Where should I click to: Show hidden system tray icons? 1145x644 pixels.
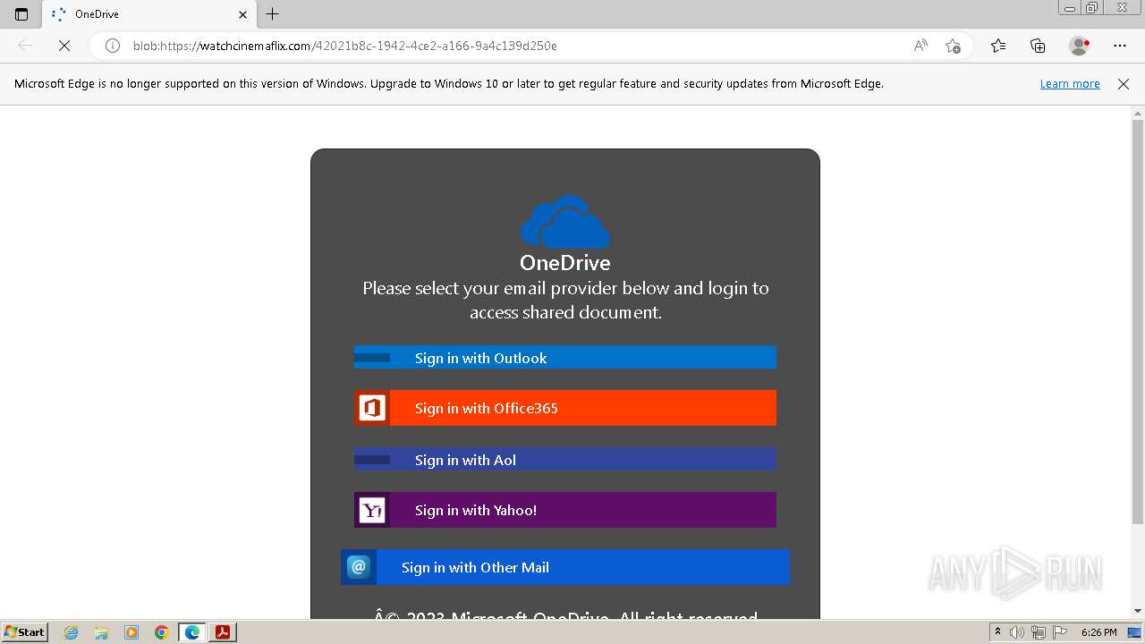[x=998, y=632]
